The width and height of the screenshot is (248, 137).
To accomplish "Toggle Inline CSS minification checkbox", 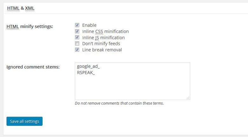I will [x=77, y=31].
